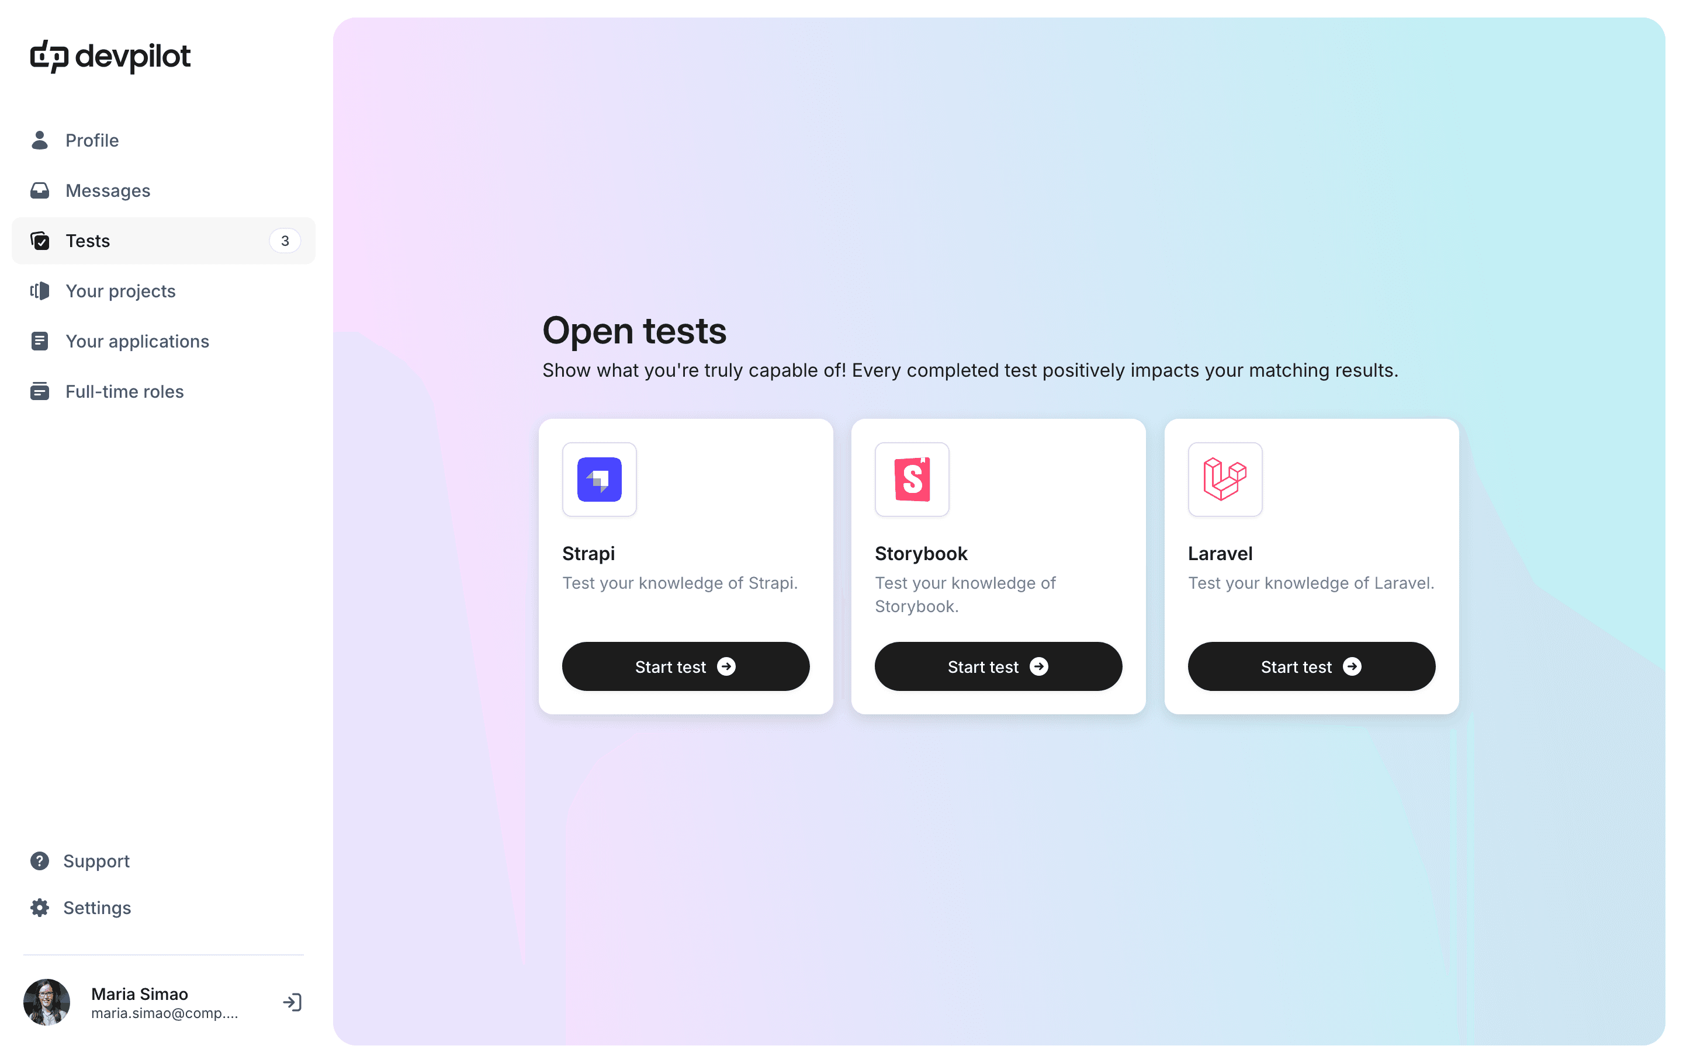1683x1063 pixels.
Task: Click the Your Projects navigation icon
Action: tap(39, 290)
